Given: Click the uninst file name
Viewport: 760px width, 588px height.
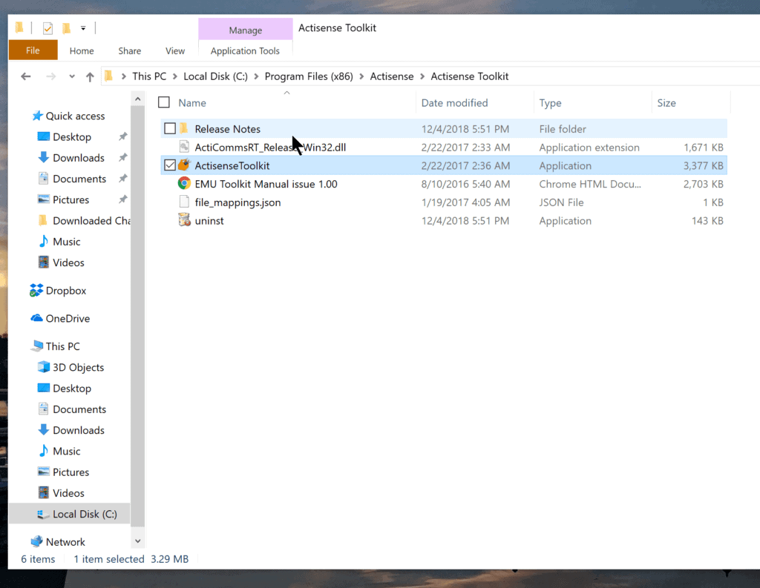Looking at the screenshot, I should point(209,221).
